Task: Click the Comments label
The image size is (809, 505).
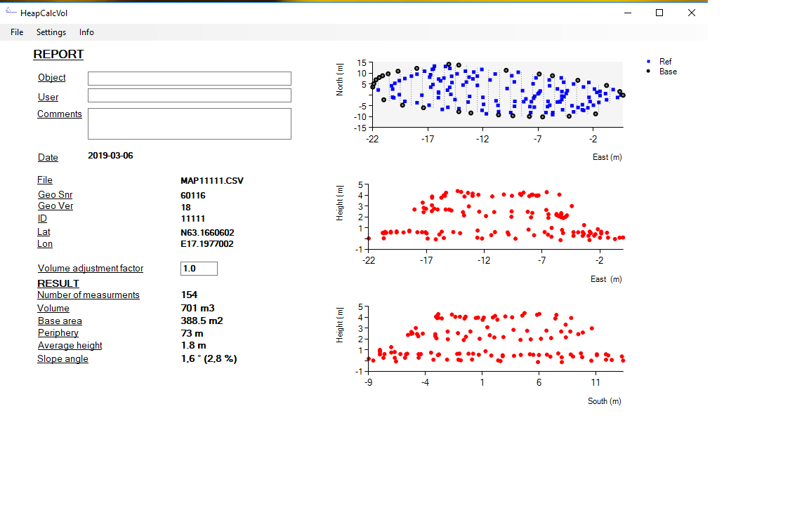Action: coord(59,114)
